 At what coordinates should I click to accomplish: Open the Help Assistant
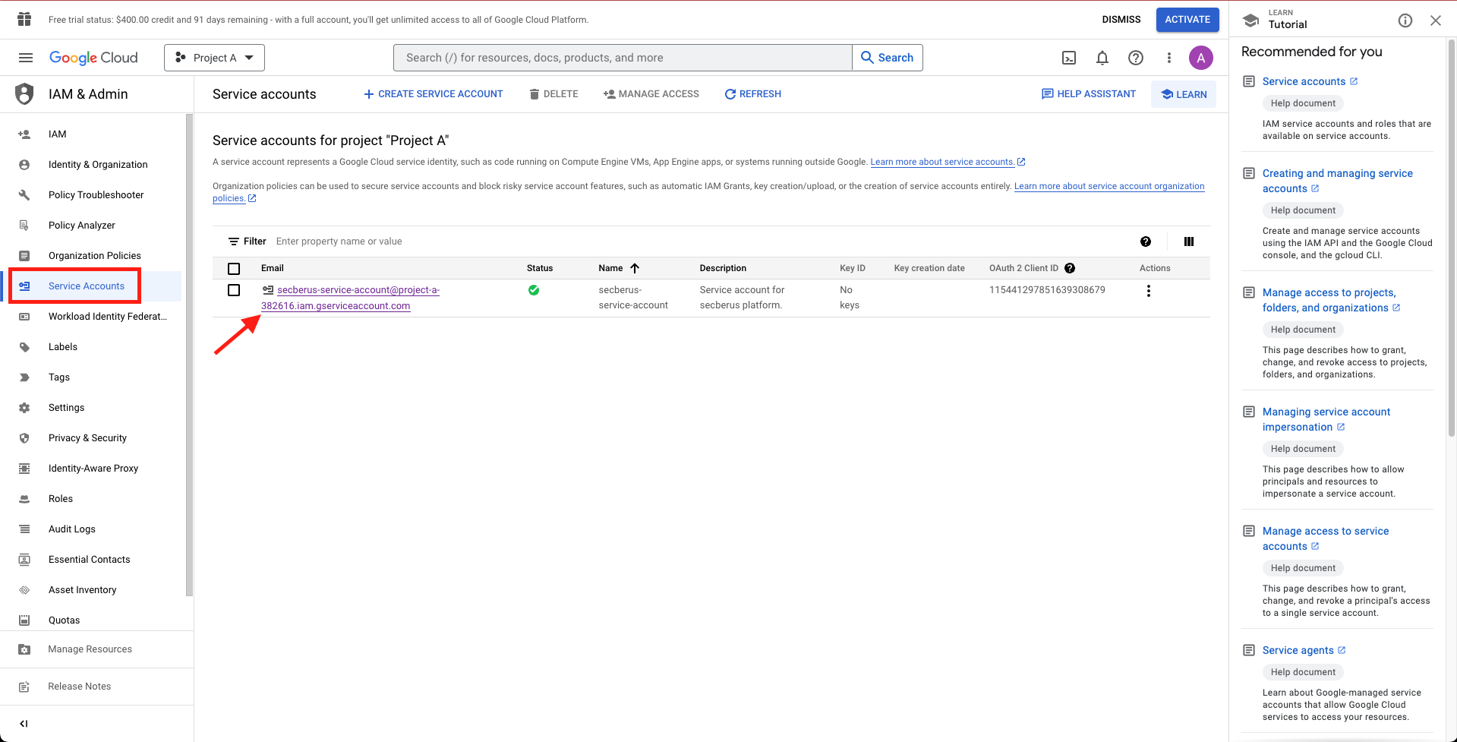click(1089, 94)
